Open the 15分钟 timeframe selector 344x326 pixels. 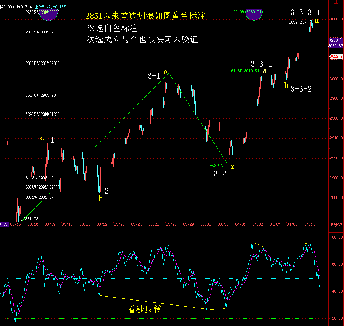click(x=336, y=225)
